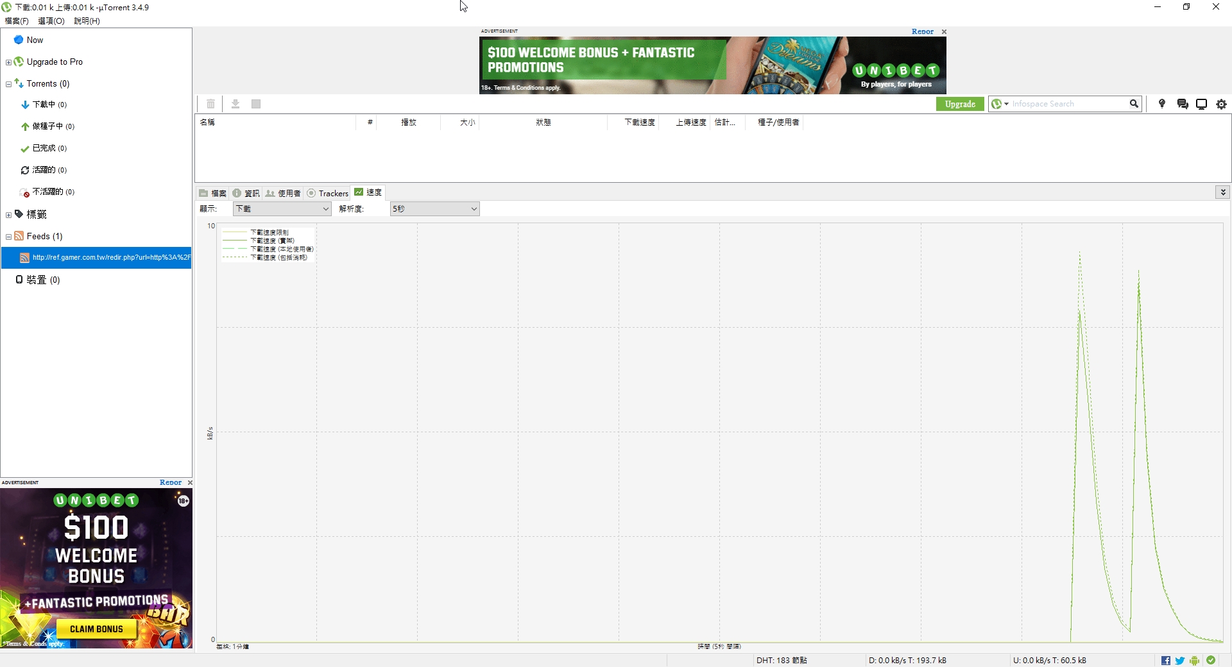Click Report link above top banner ad
The height and width of the screenshot is (667, 1232).
click(922, 31)
